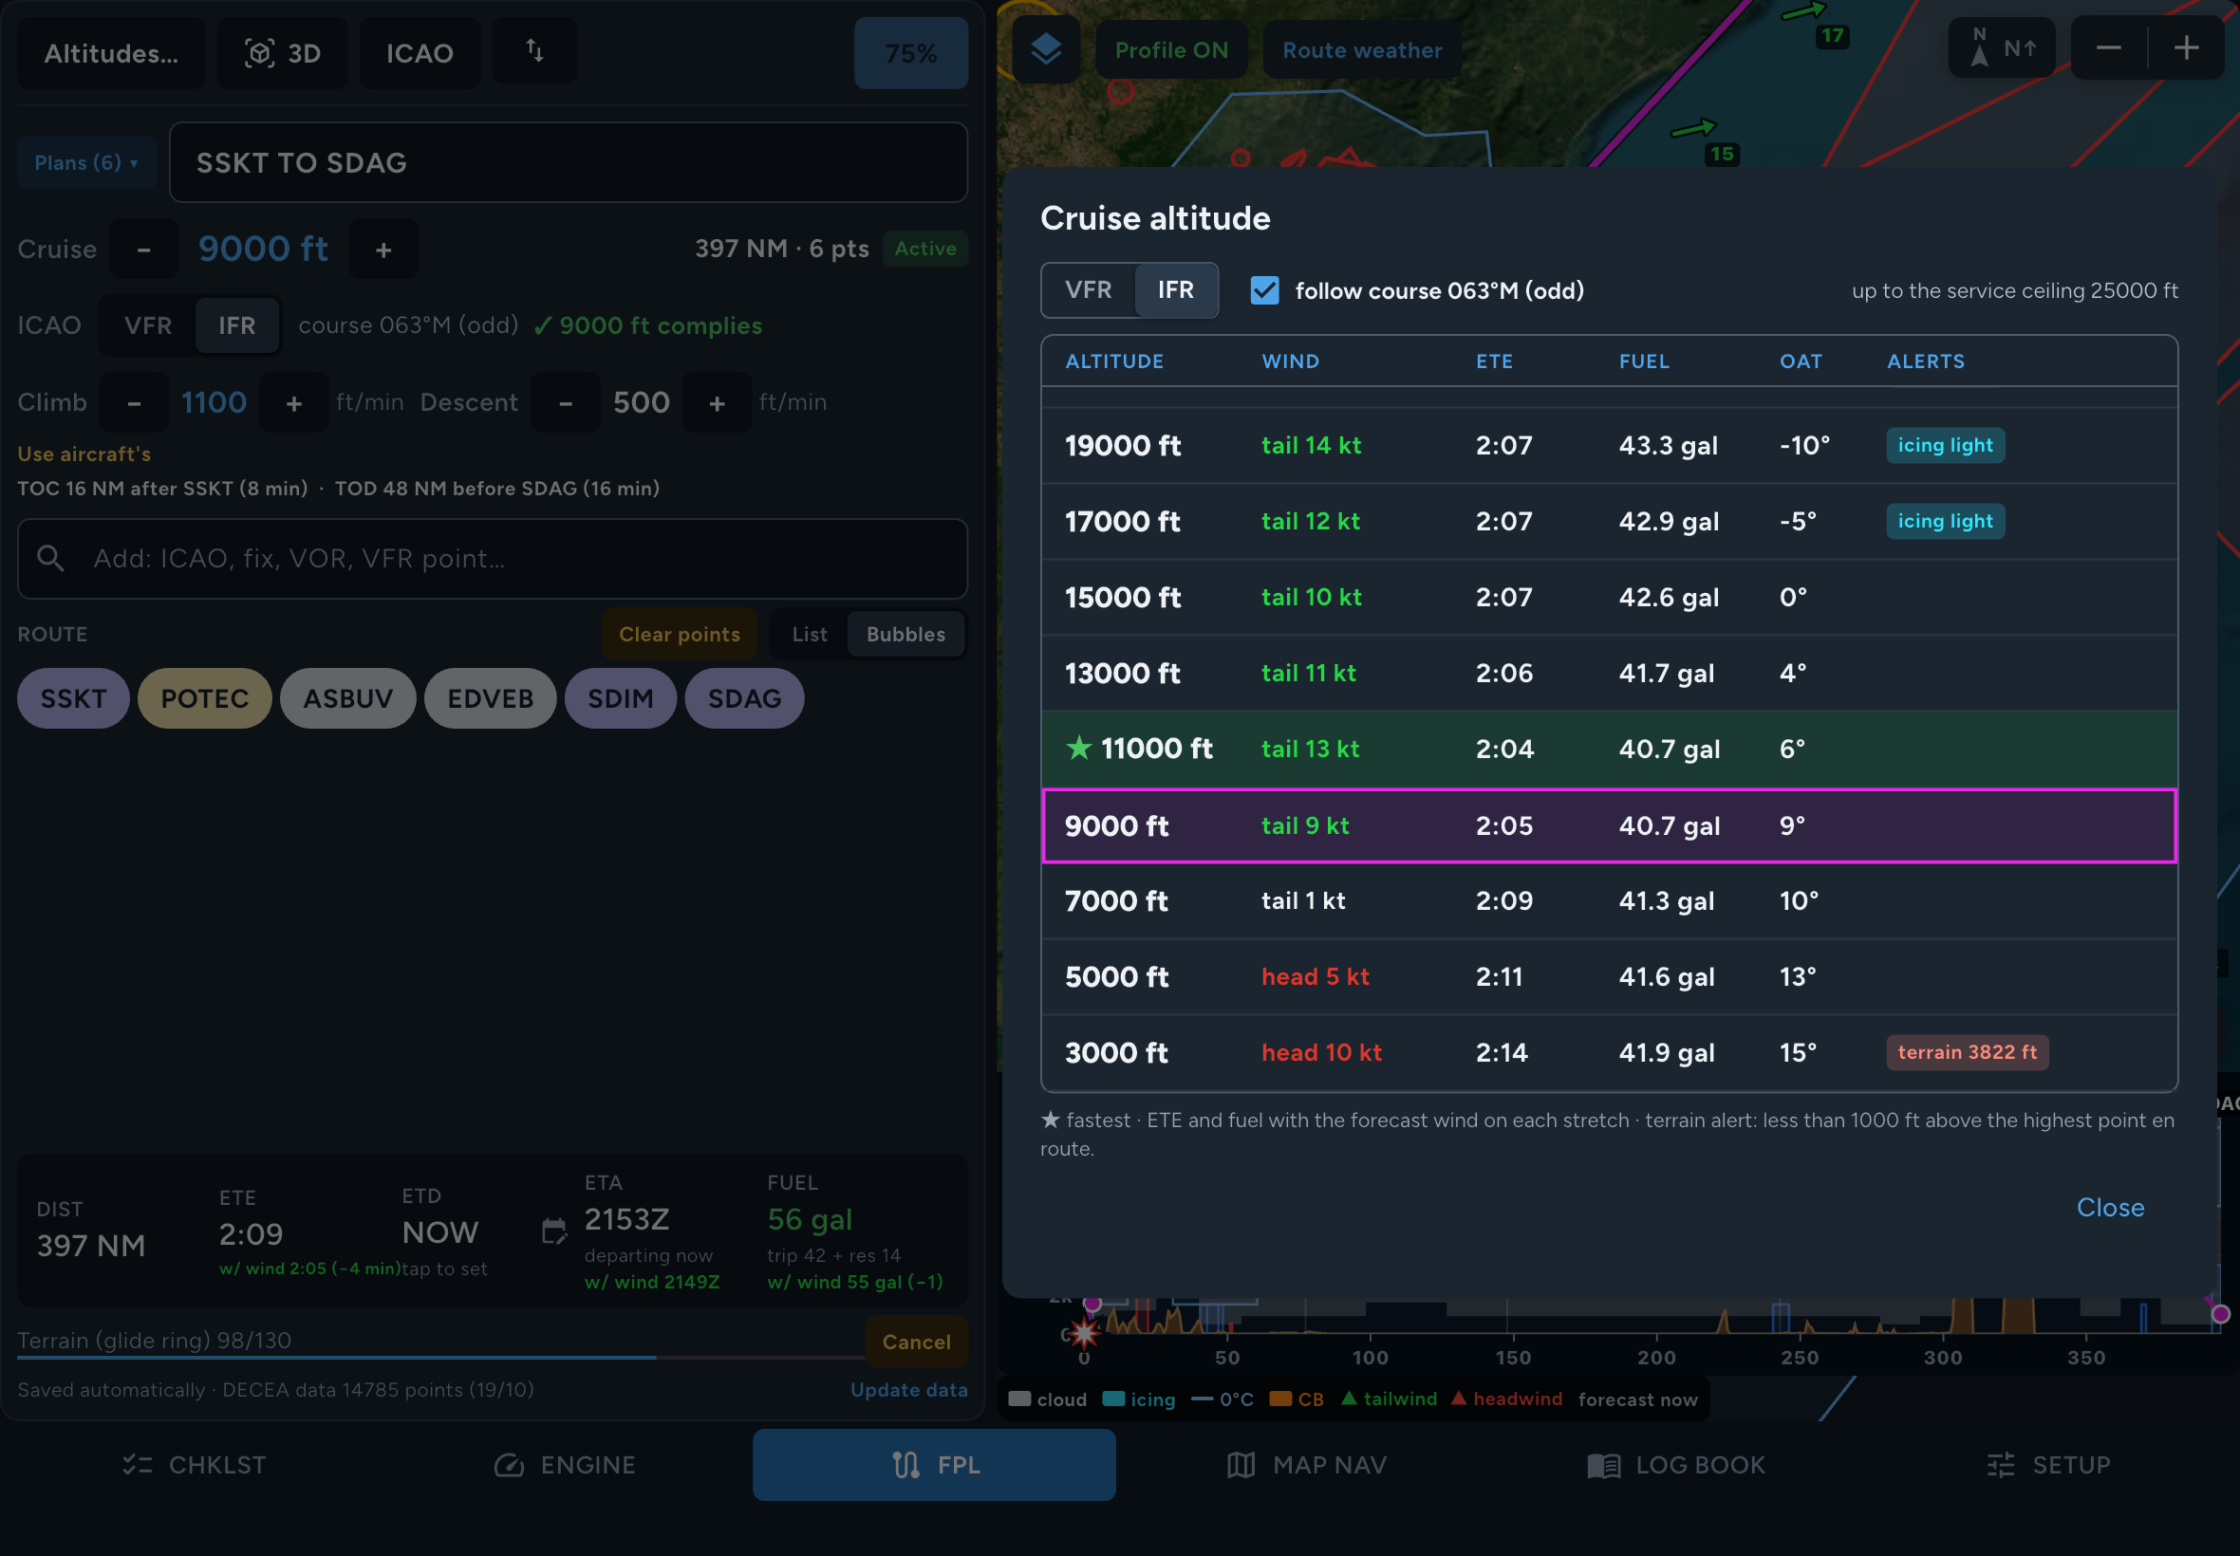Screen dimensions: 2240x1556
Task: Switch route view to List
Action: point(810,634)
